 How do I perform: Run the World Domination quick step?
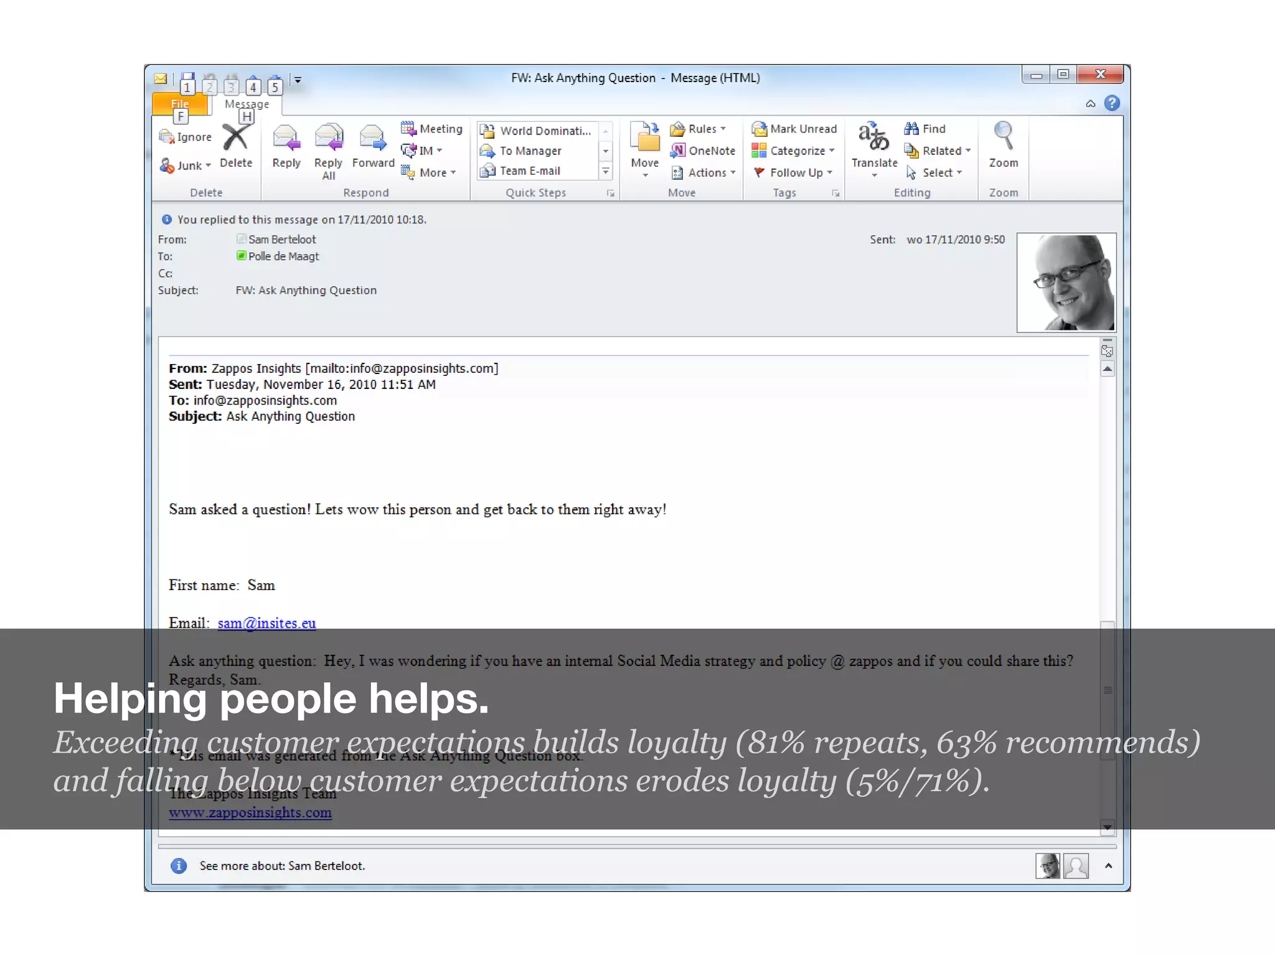point(537,131)
